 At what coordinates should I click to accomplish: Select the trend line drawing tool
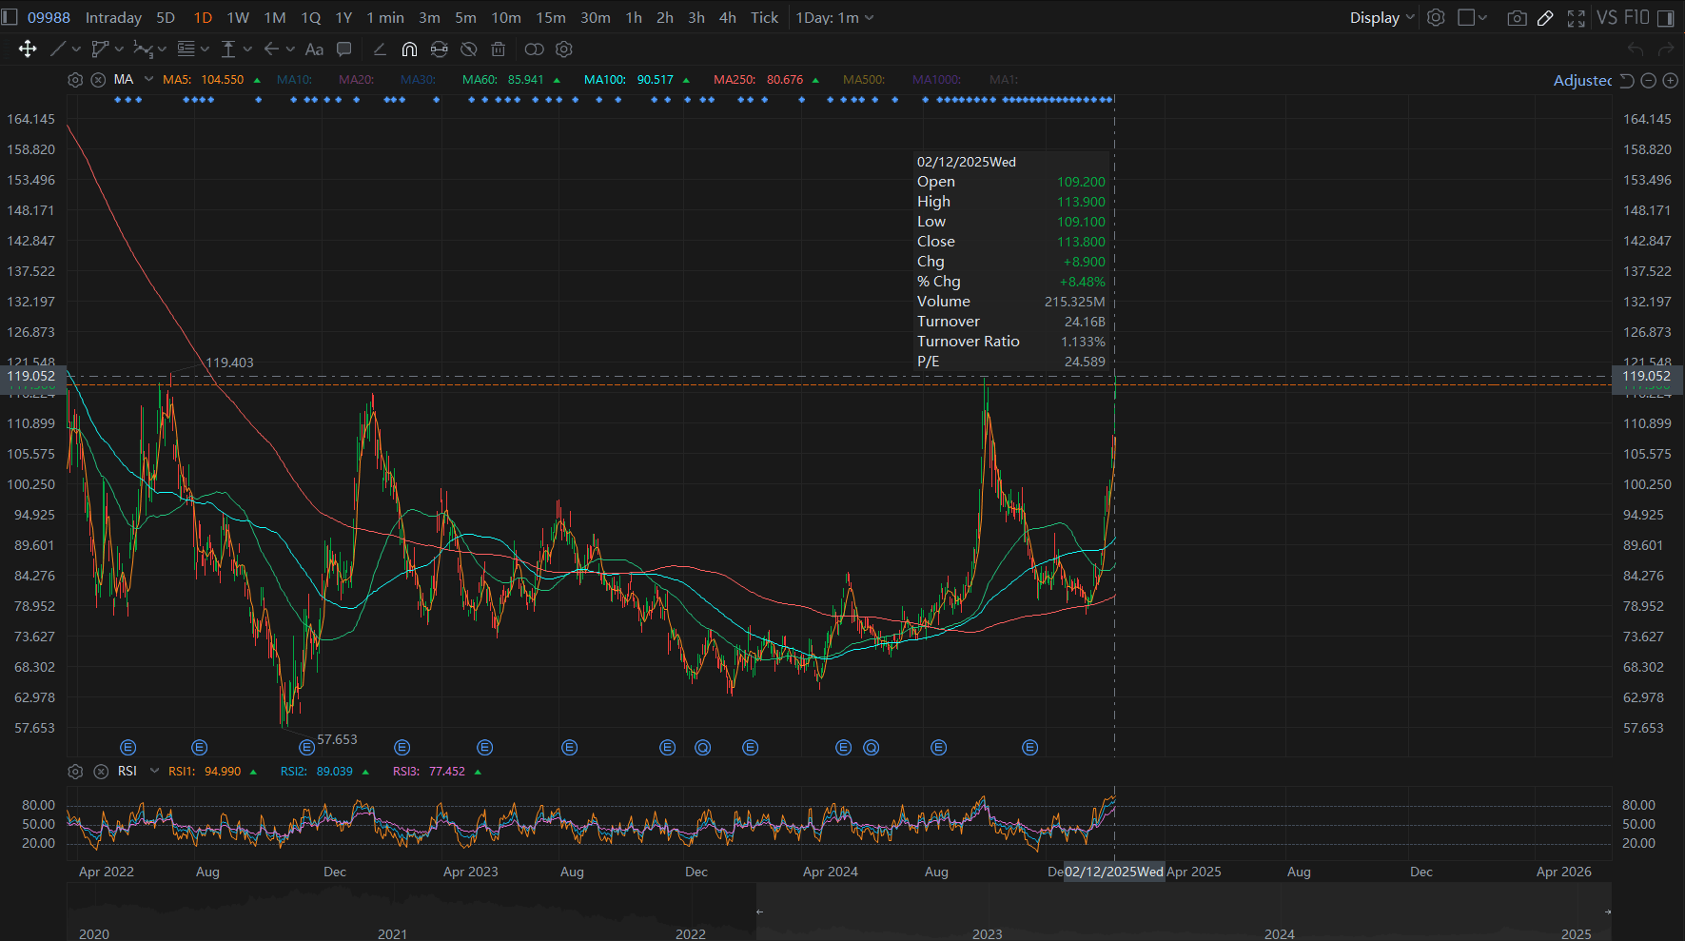click(58, 49)
